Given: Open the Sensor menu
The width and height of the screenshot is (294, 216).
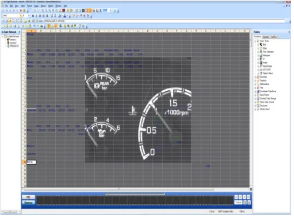Looking at the screenshot, I should [x=43, y=6].
